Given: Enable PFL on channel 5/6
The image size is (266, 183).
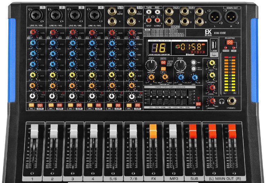Looking at the screenshot, I should point(110,105).
